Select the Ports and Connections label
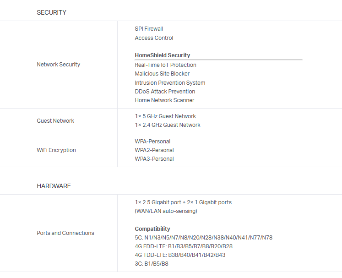 pyautogui.click(x=65, y=233)
